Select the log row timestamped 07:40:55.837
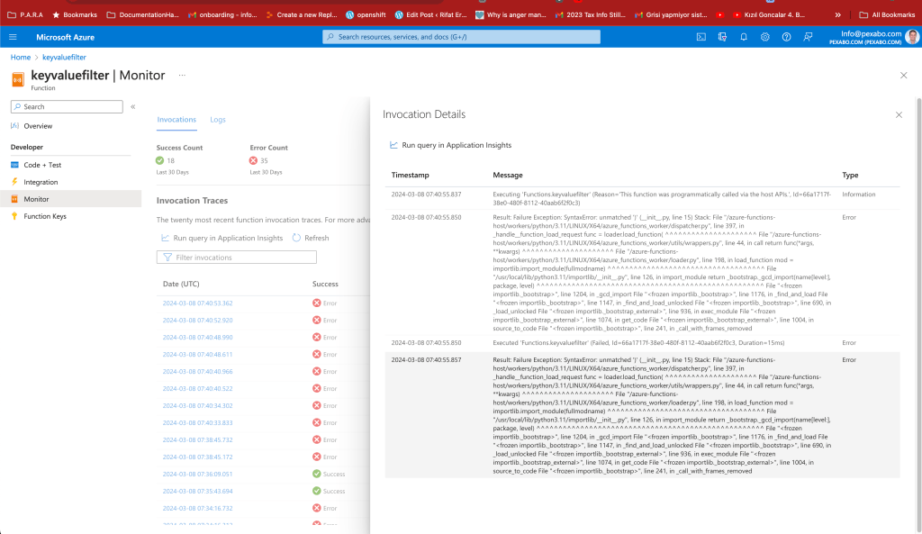 click(x=642, y=199)
